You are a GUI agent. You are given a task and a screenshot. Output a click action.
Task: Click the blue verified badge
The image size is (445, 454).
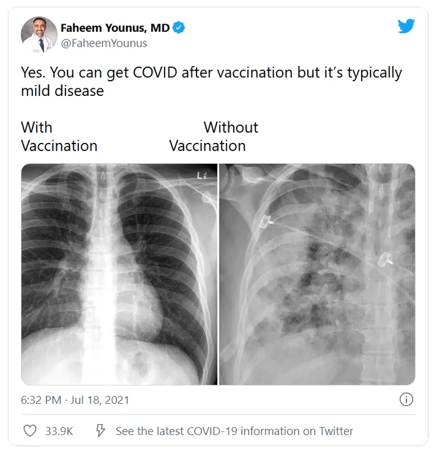point(179,27)
